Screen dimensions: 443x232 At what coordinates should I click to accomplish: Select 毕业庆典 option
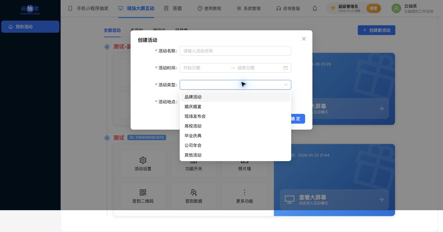pyautogui.click(x=235, y=136)
